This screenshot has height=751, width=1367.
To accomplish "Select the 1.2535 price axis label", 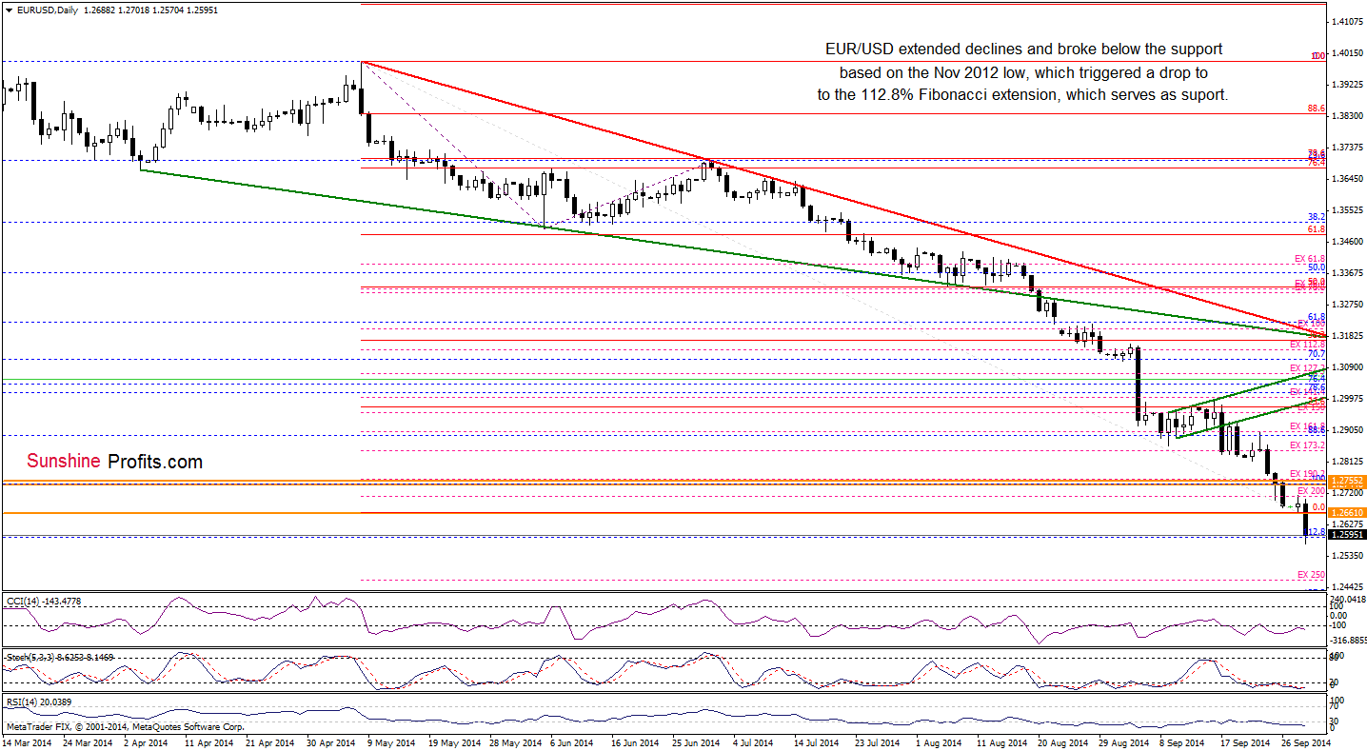I will 1348,555.
